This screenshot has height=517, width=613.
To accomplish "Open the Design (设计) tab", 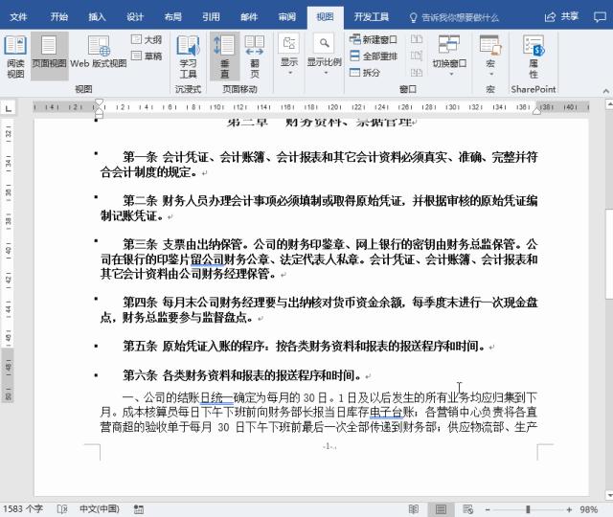I will pos(135,17).
